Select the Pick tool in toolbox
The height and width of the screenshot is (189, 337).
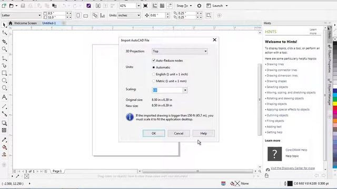[x=4, y=25]
